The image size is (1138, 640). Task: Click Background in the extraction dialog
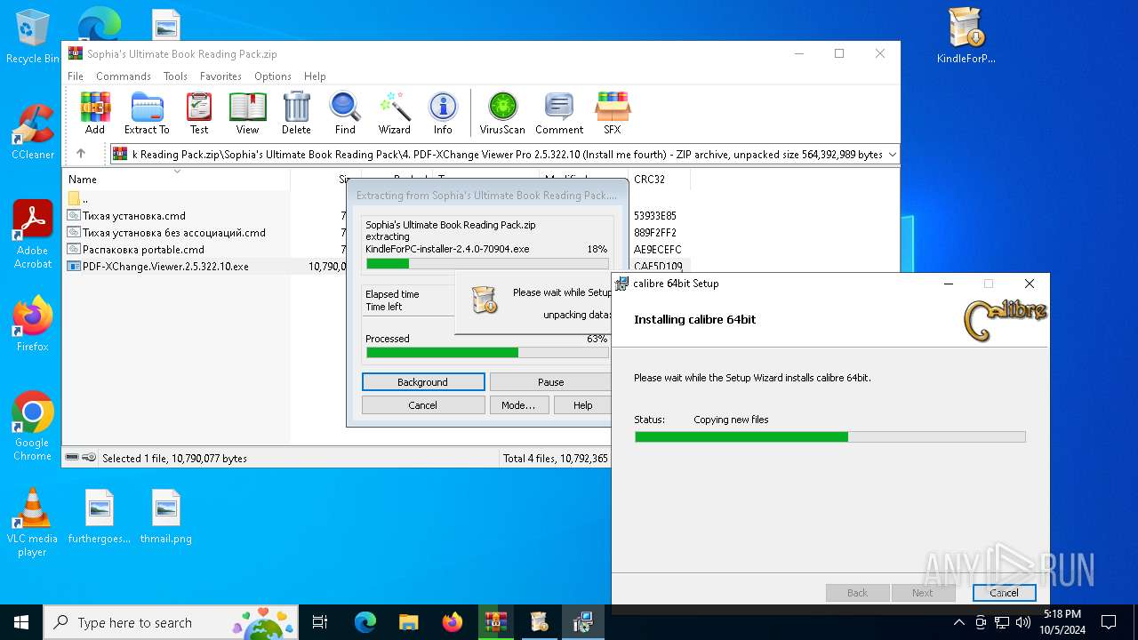[423, 382]
